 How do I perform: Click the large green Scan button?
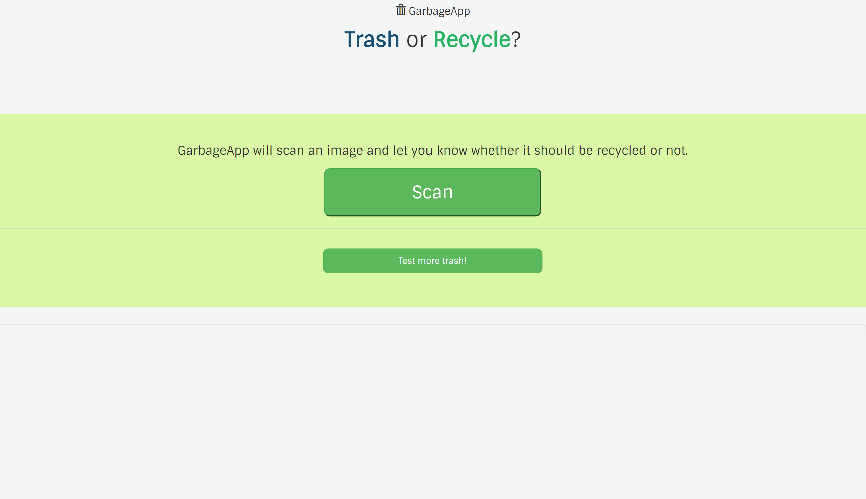click(432, 192)
